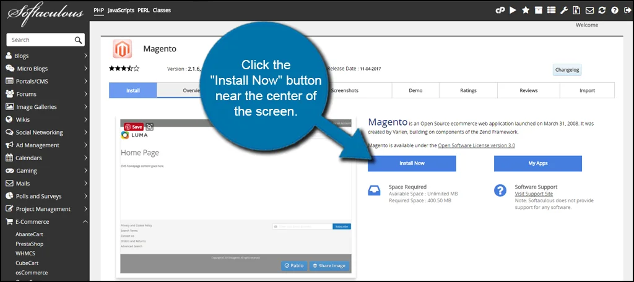Click the Magento star rating
634x282 pixels.
click(x=124, y=69)
